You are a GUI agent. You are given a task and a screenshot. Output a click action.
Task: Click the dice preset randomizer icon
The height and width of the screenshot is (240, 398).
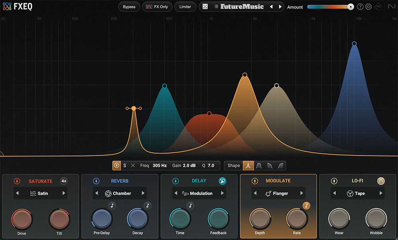(205, 6)
